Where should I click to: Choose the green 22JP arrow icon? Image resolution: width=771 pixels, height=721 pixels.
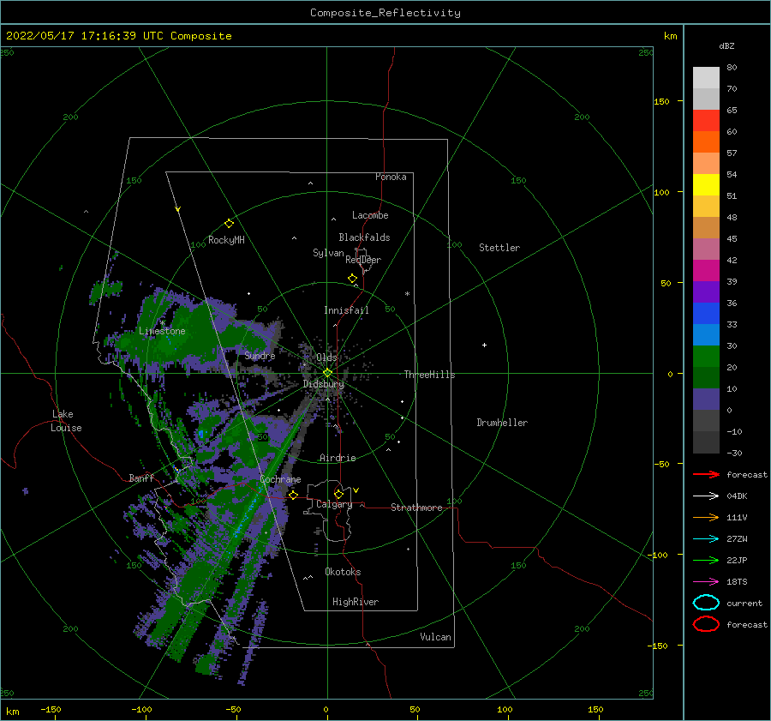coord(706,560)
